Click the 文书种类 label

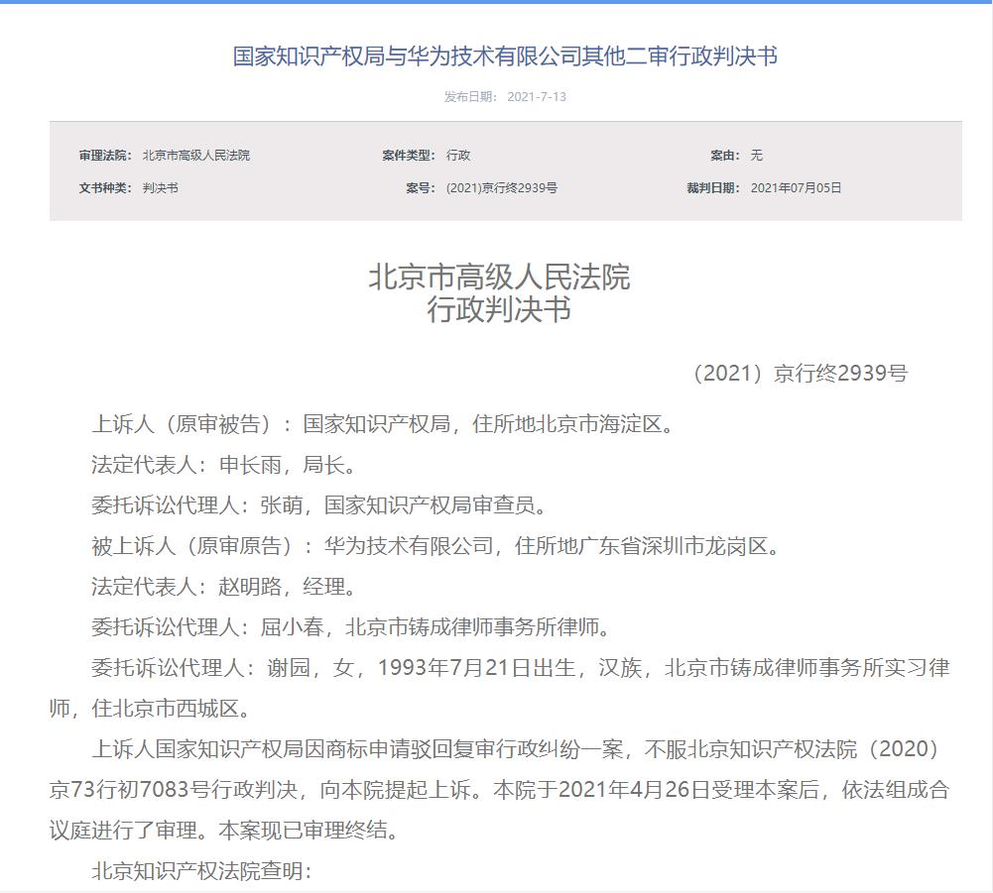105,188
